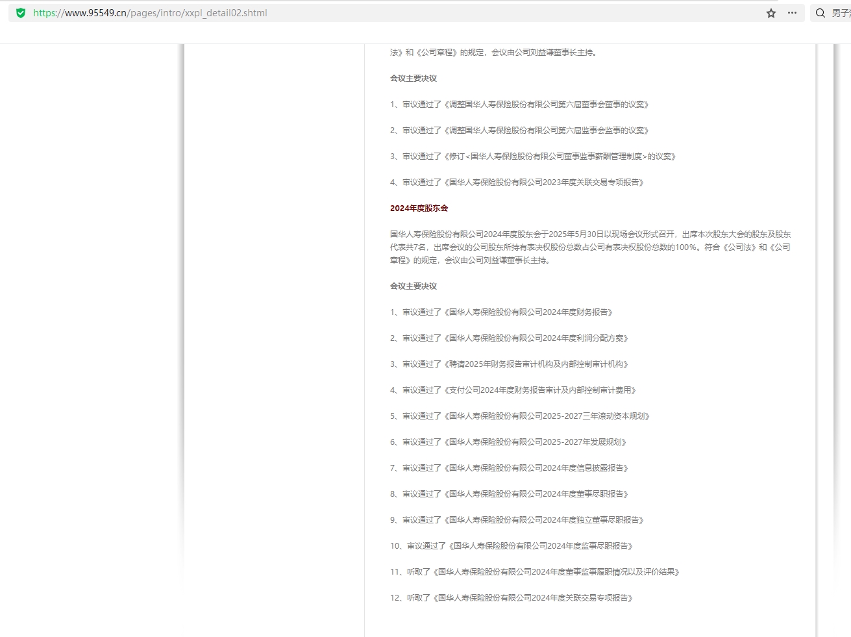Click item 1 2024年度财务报告
The width and height of the screenshot is (851, 637).
501,312
